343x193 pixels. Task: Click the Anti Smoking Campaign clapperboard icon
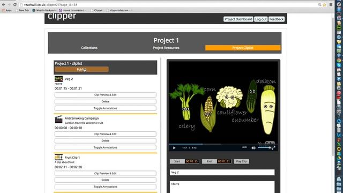pos(58,119)
